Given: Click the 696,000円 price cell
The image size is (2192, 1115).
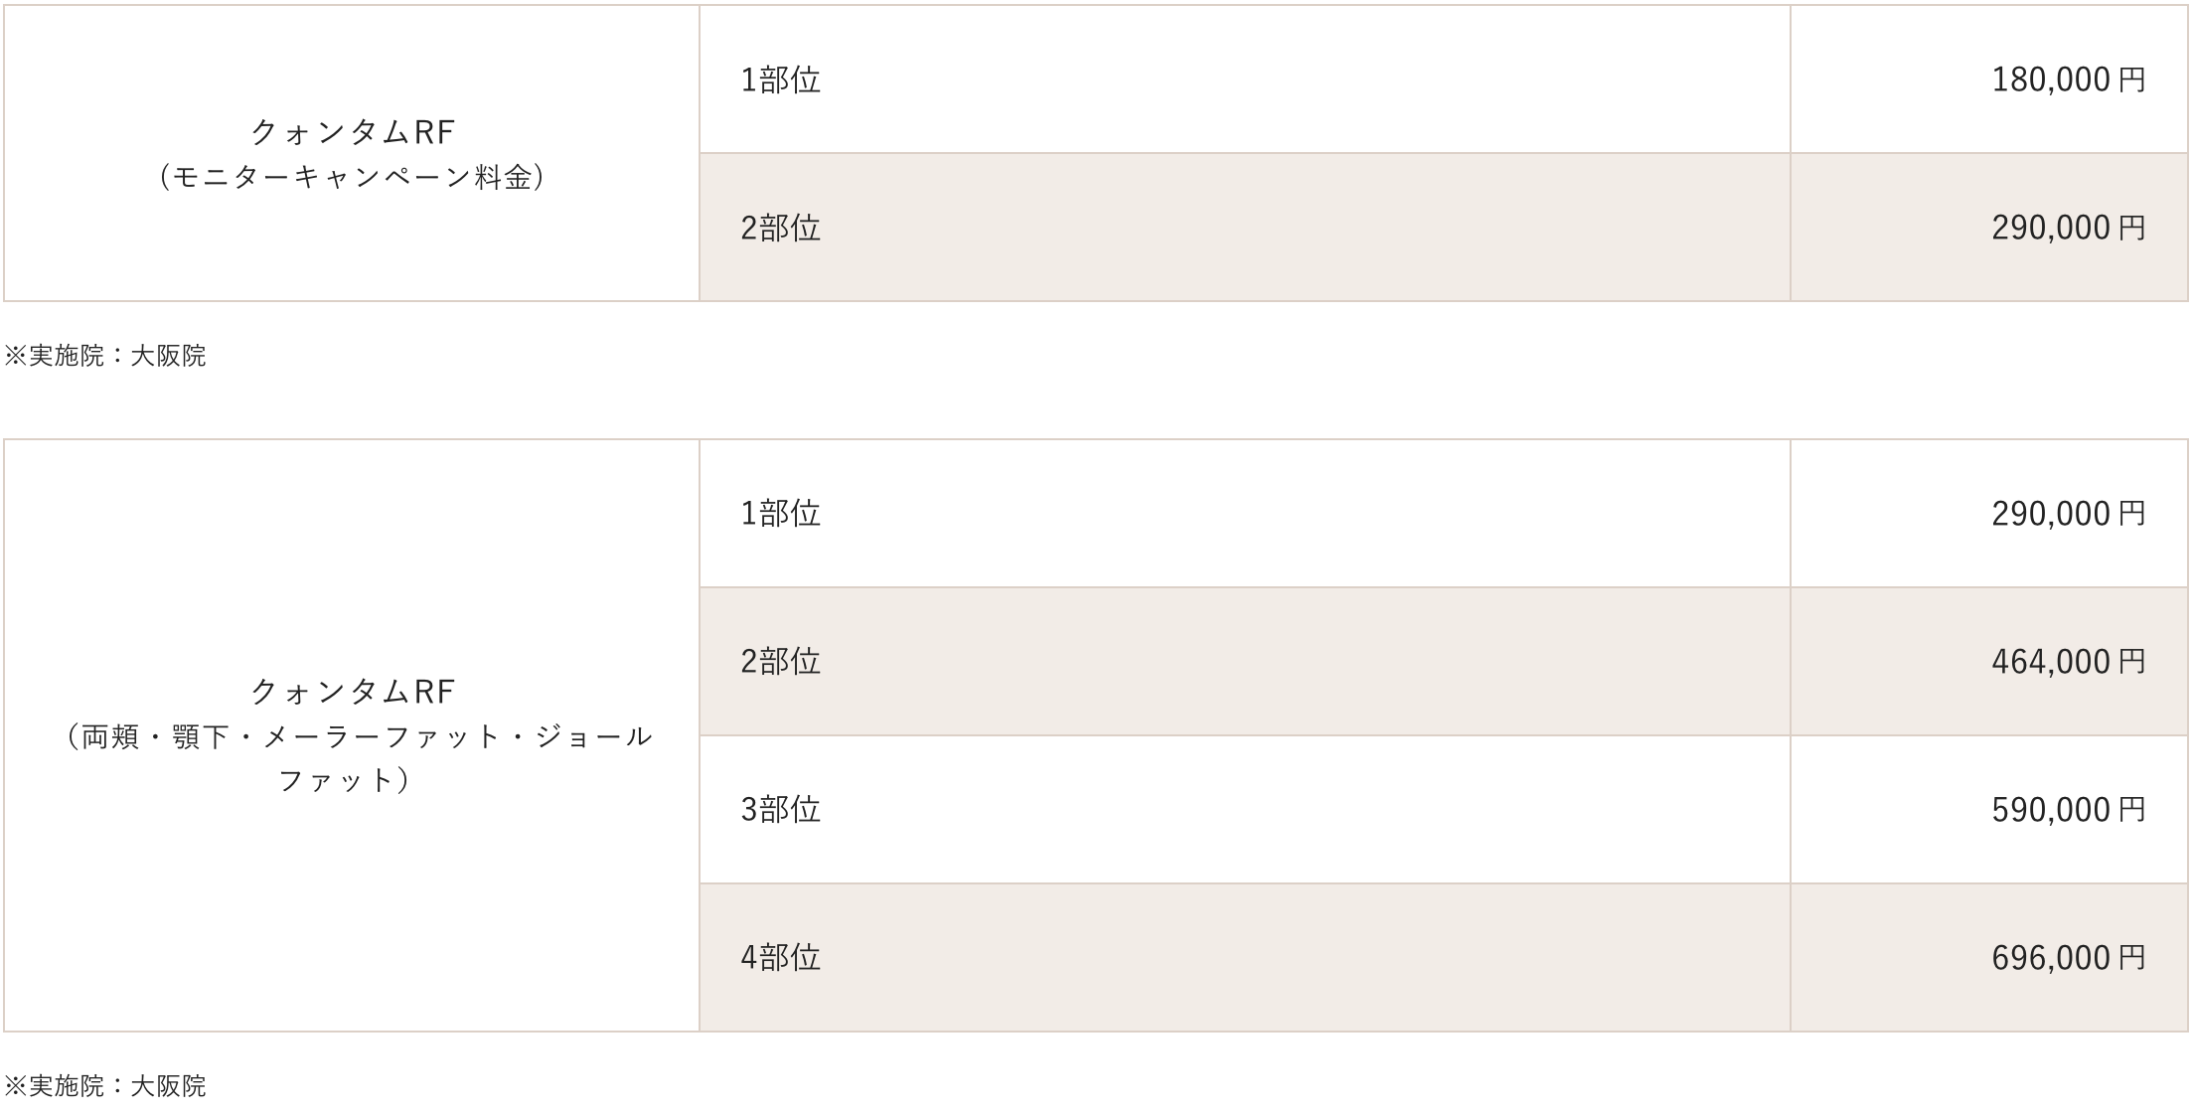Looking at the screenshot, I should [x=2068, y=957].
